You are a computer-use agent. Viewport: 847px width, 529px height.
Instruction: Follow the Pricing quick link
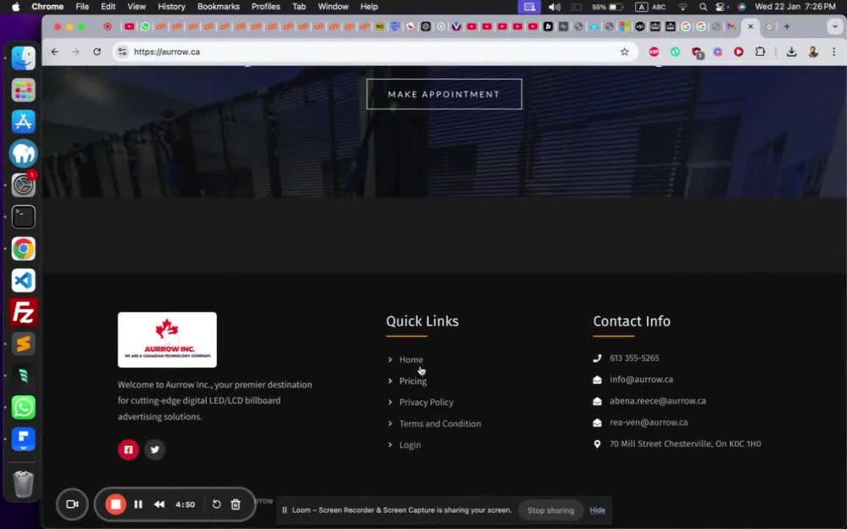412,381
